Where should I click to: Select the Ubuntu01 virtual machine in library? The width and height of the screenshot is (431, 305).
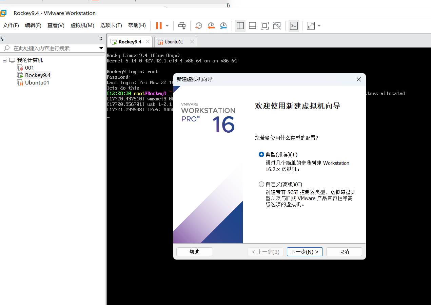click(37, 83)
